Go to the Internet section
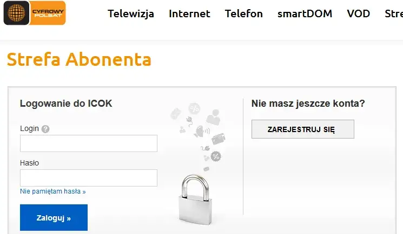The image size is (403, 234). tap(189, 14)
